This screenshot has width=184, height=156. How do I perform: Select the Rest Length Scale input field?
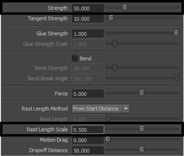[x=88, y=130]
